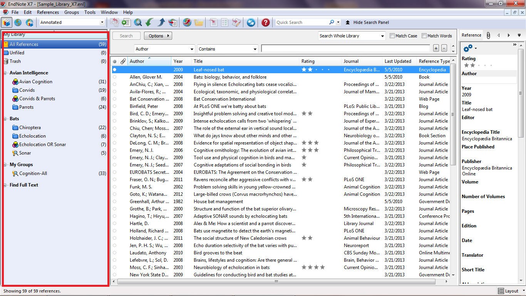
Task: Open the Search Whole Library dropdown
Action: point(382,36)
